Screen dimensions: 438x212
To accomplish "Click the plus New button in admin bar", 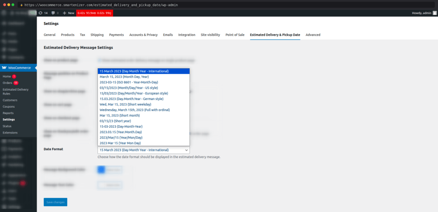I will pyautogui.click(x=68, y=13).
